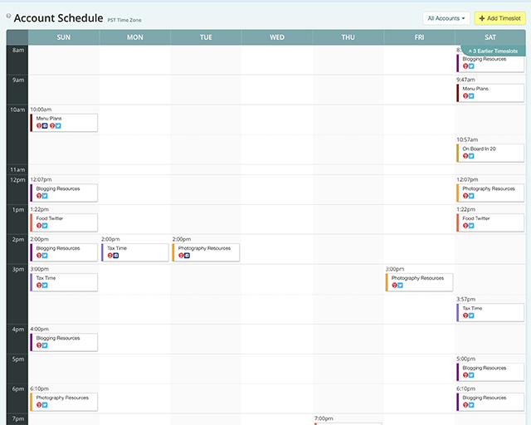The width and height of the screenshot is (531, 425).
Task: Click Twitter icon on Saturday On Board In 20
Action: [471, 156]
